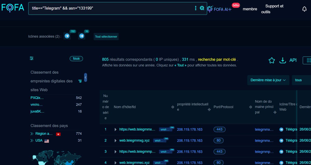The image size is (311, 165).
Task: Open Dernière mise à jour dropdown
Action: coord(268,80)
